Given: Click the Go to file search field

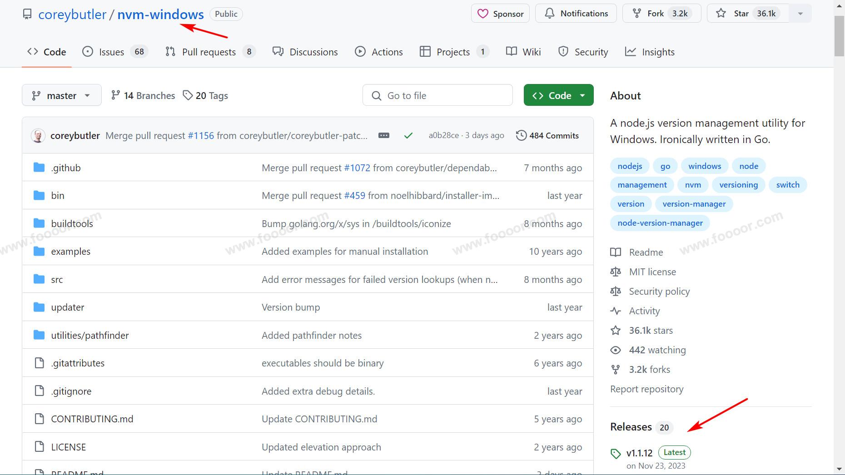Looking at the screenshot, I should 437,95.
